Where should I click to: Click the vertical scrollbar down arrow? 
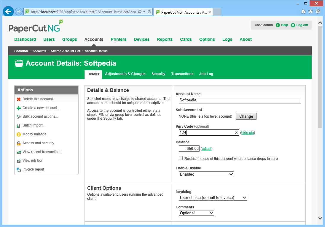pyautogui.click(x=320, y=218)
